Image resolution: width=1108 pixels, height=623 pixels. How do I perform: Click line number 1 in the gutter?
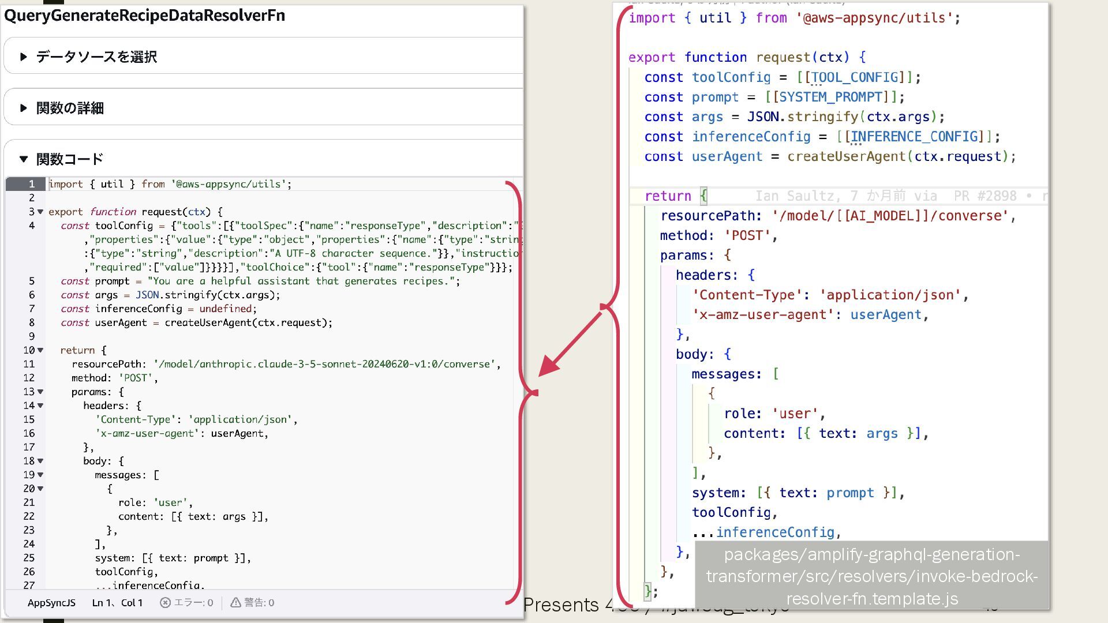point(32,184)
